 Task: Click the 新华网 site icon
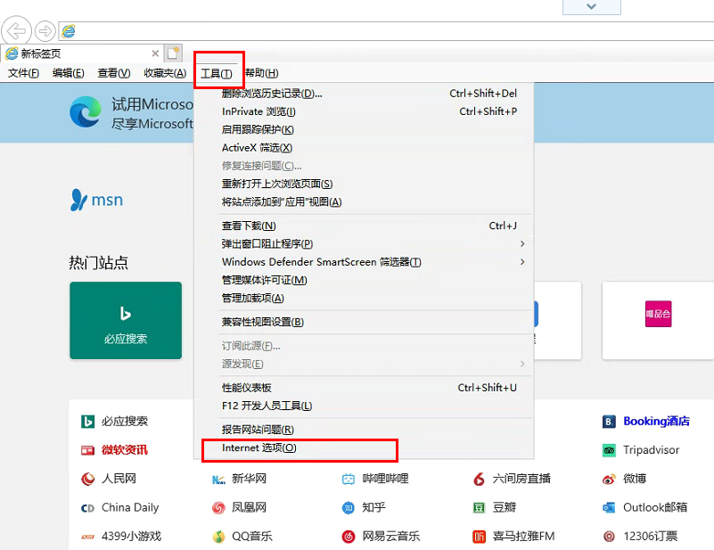[218, 480]
